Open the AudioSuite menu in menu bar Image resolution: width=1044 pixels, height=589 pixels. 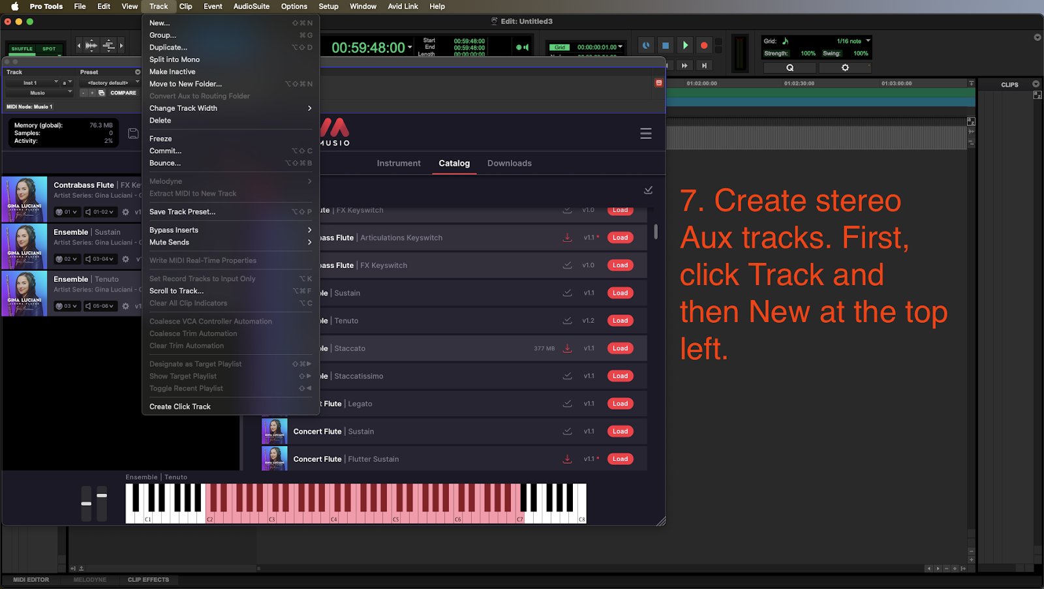click(251, 7)
